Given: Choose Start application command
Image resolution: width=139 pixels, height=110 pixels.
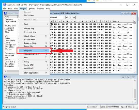Looking at the screenshot, I should pyautogui.click(x=34, y=73).
